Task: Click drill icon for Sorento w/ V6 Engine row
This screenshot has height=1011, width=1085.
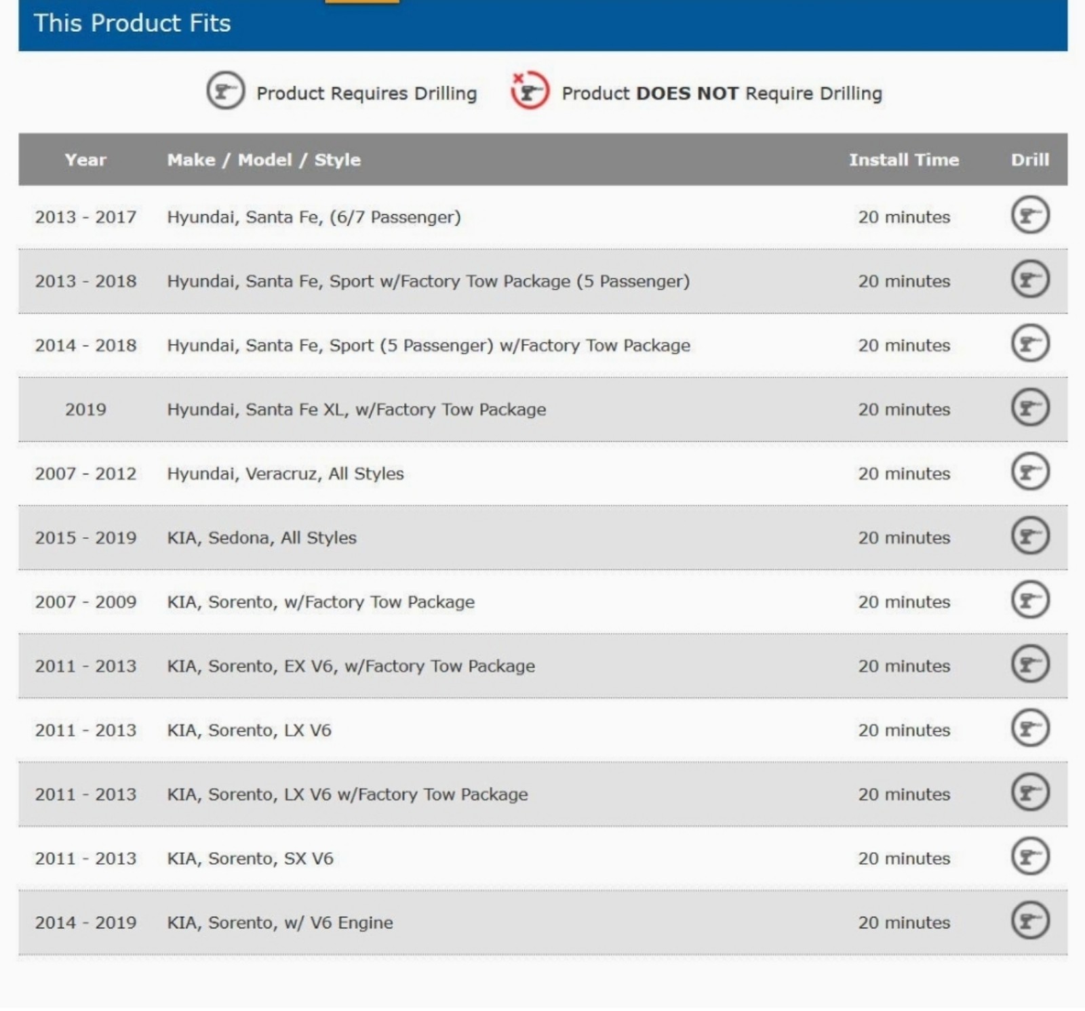Action: (1030, 920)
